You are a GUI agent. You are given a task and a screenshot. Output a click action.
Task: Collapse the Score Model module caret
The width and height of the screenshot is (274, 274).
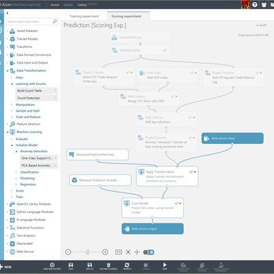pyautogui.click(x=180, y=203)
